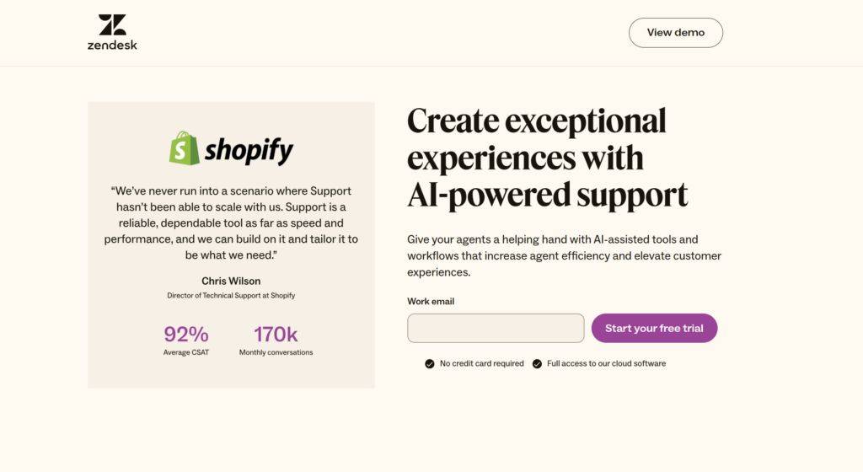Click the Work email field label

pyautogui.click(x=431, y=302)
